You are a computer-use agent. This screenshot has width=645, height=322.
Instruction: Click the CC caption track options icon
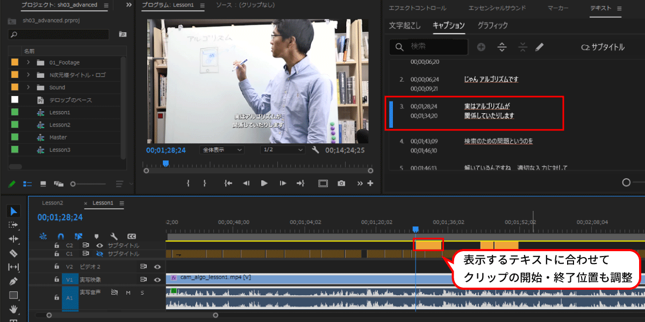(131, 236)
